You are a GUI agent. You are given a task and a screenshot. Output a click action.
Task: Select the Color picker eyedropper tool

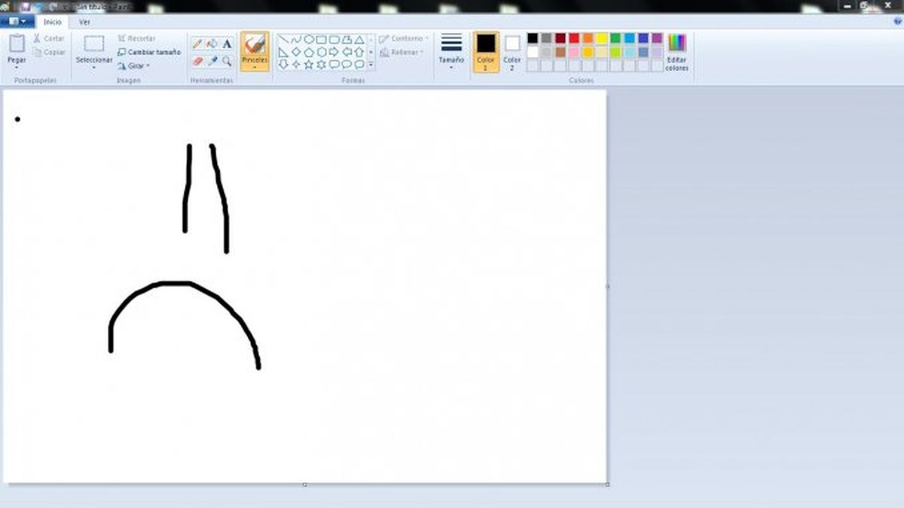[214, 59]
